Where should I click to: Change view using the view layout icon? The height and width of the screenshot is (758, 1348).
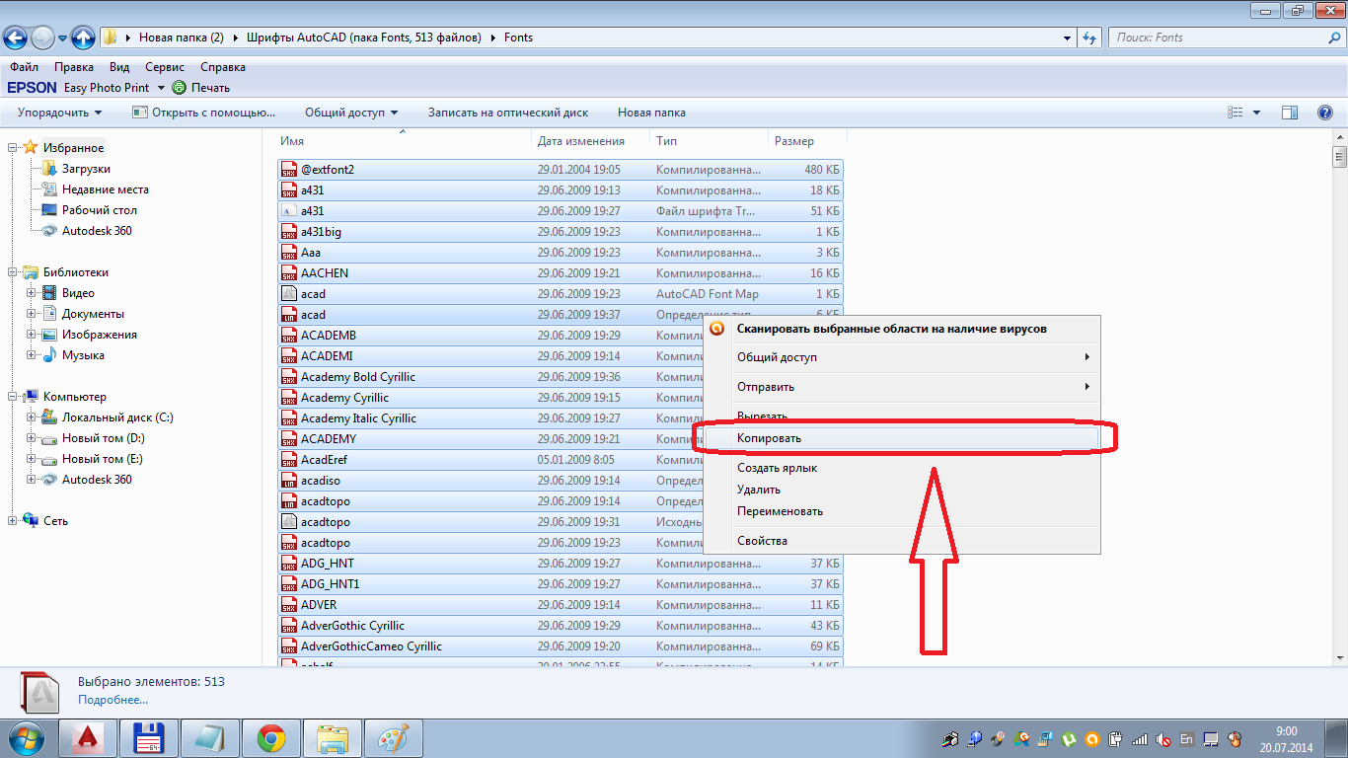(1235, 113)
